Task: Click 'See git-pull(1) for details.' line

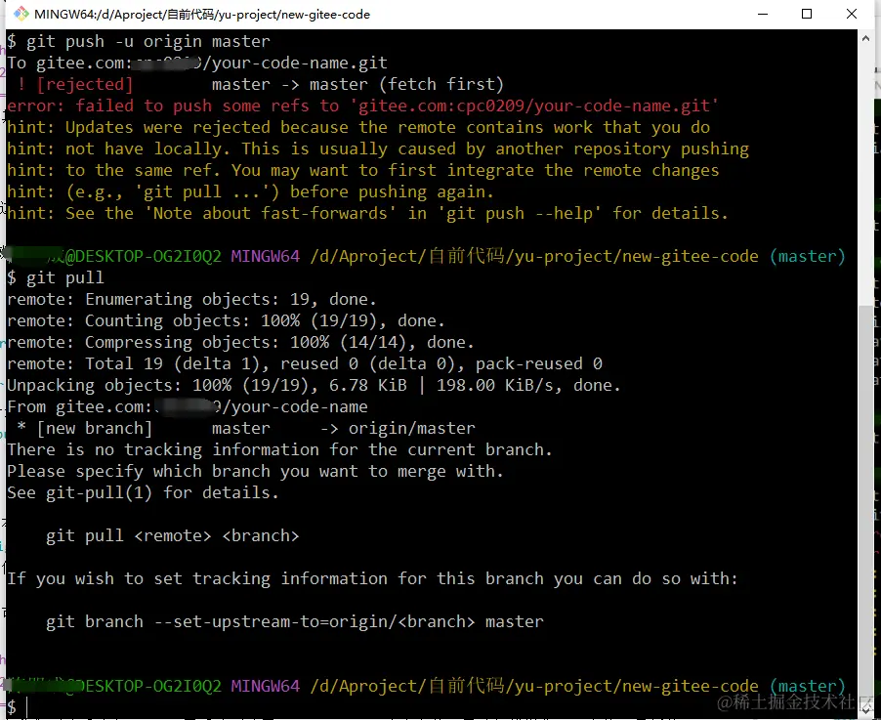Action: [143, 493]
